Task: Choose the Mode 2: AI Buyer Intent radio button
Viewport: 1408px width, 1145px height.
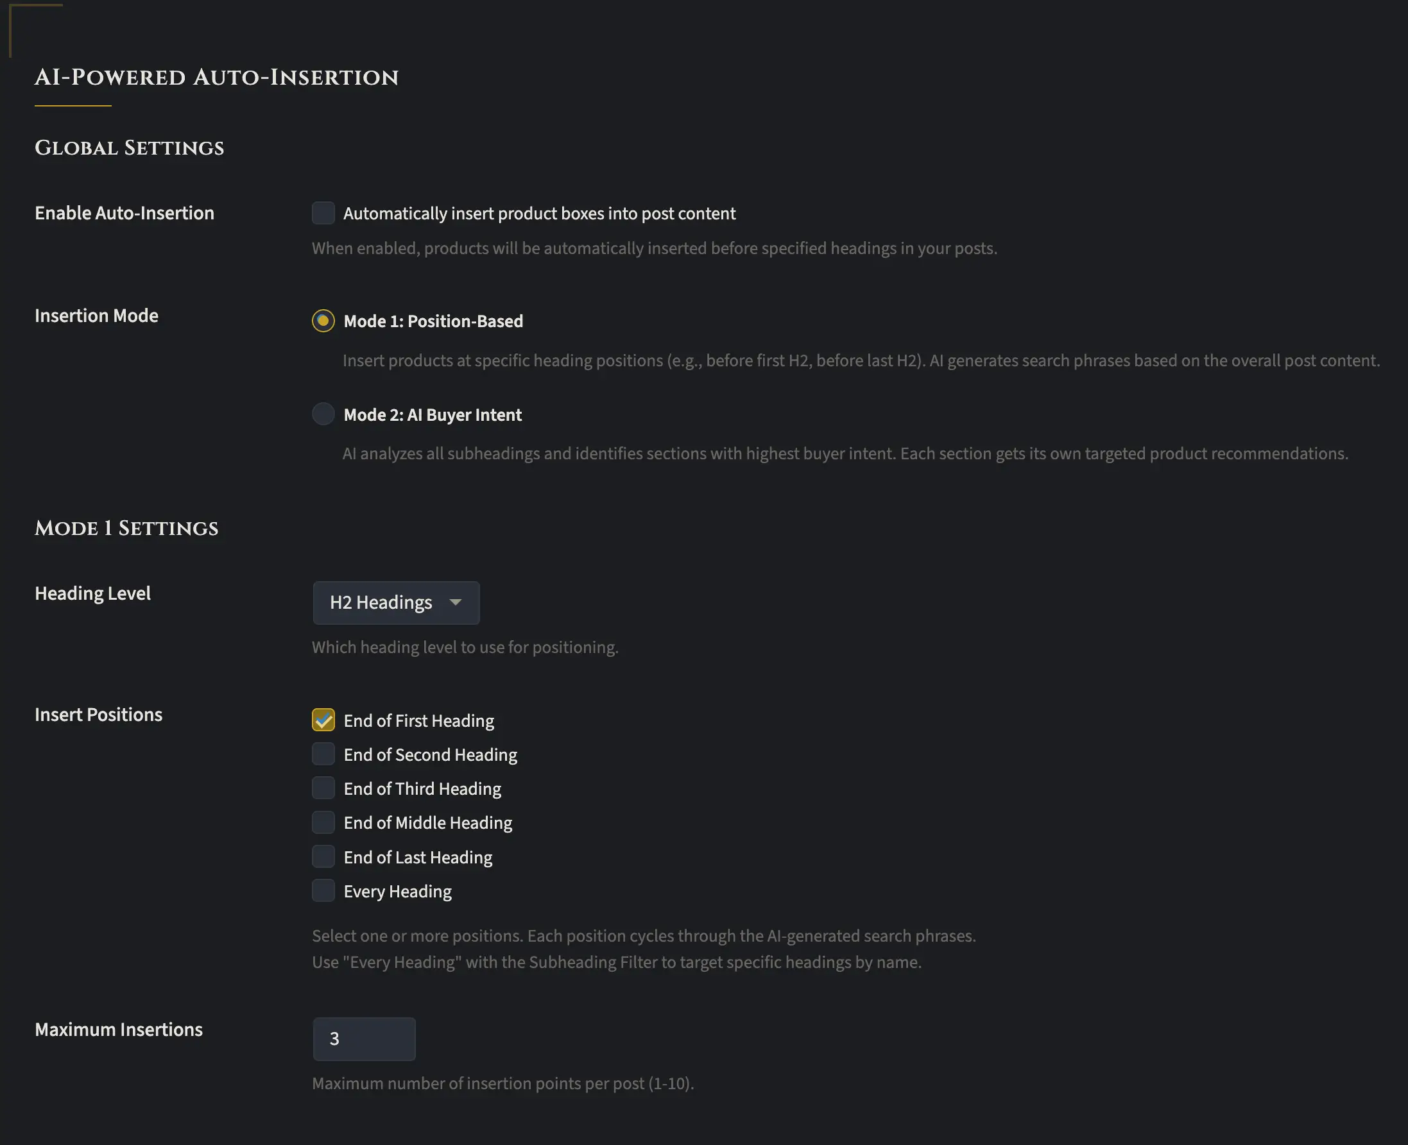Action: point(323,414)
